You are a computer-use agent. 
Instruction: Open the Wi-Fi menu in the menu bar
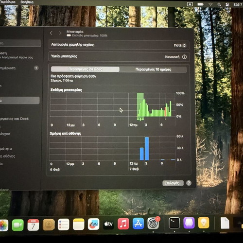click(210, 4)
